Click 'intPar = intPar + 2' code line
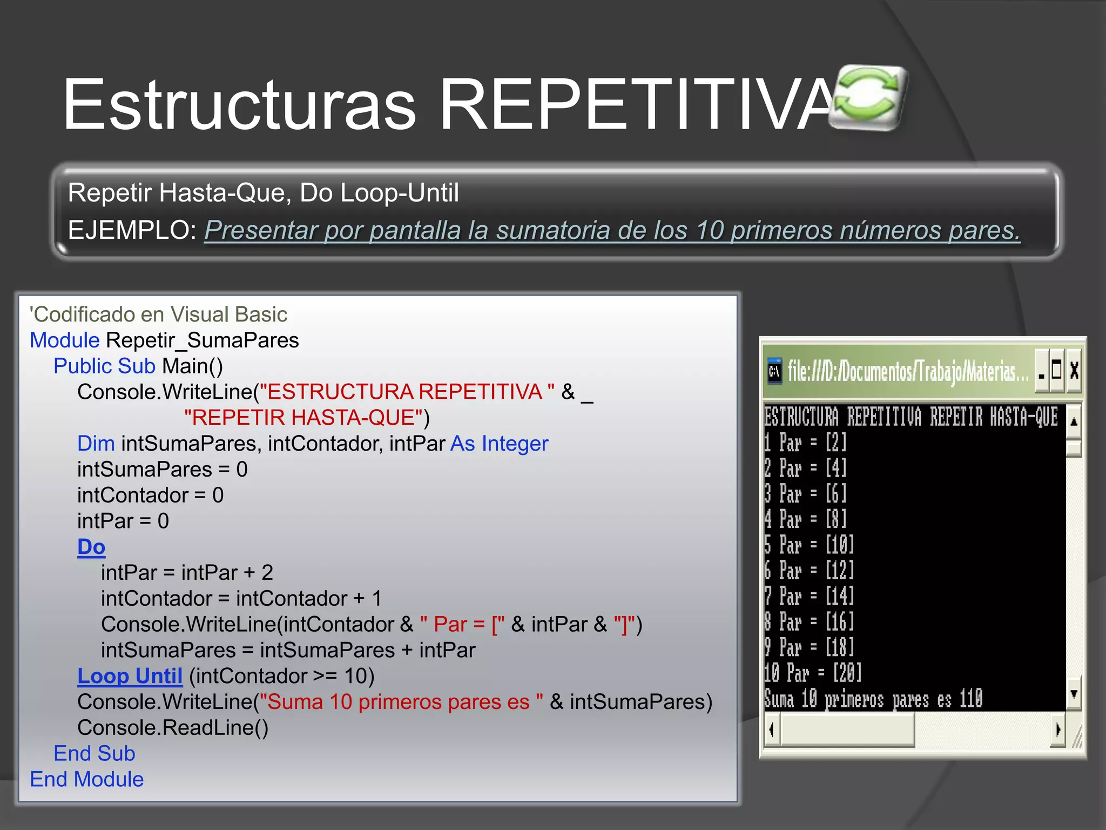Image resolution: width=1106 pixels, height=830 pixels. tap(187, 573)
